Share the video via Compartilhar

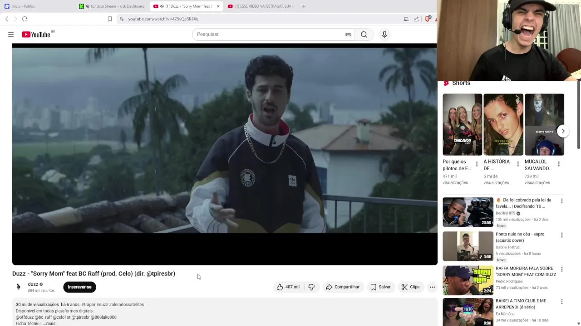[x=343, y=287]
